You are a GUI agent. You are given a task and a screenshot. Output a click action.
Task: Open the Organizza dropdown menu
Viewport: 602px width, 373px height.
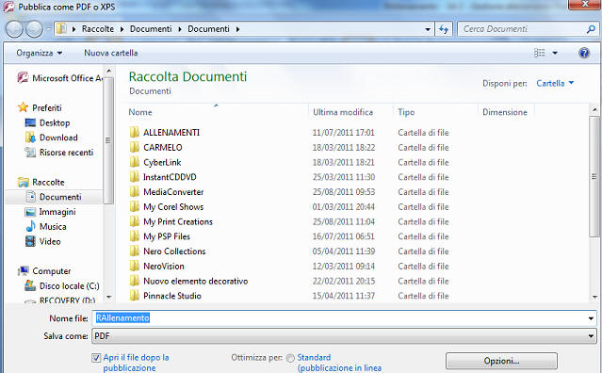point(39,53)
